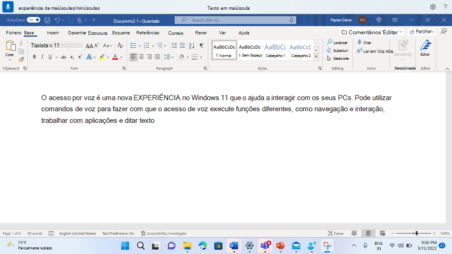The height and width of the screenshot is (254, 452).
Task: Toggle AutoSave switch off
Action: click(x=33, y=20)
